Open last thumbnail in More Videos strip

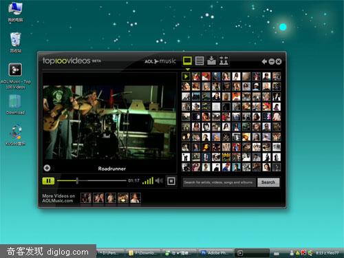[x=136, y=198]
